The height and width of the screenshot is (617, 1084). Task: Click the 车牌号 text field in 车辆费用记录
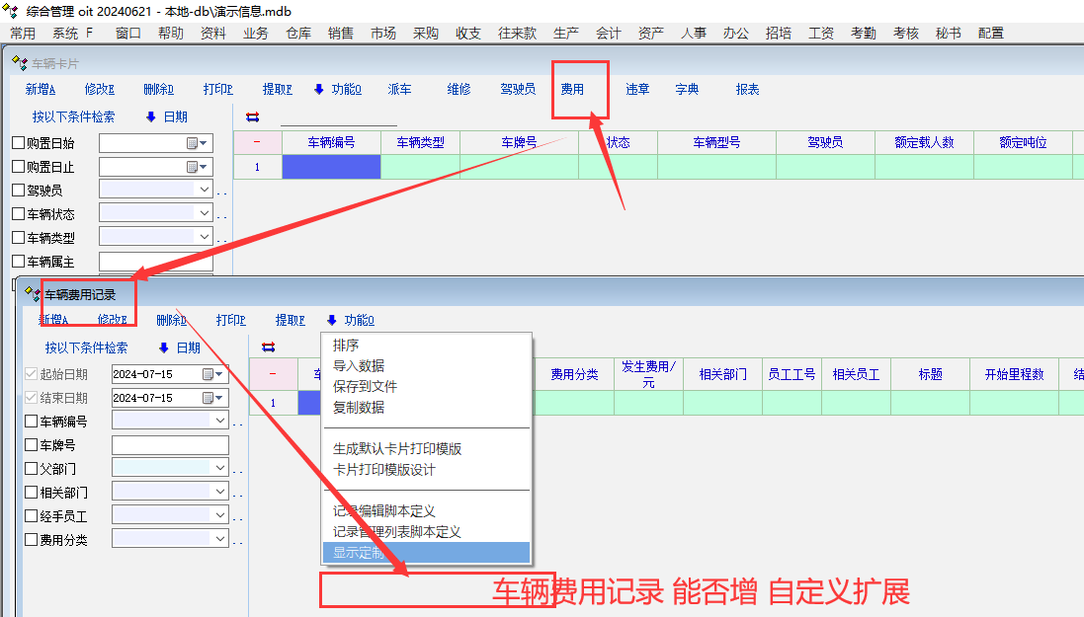point(170,446)
